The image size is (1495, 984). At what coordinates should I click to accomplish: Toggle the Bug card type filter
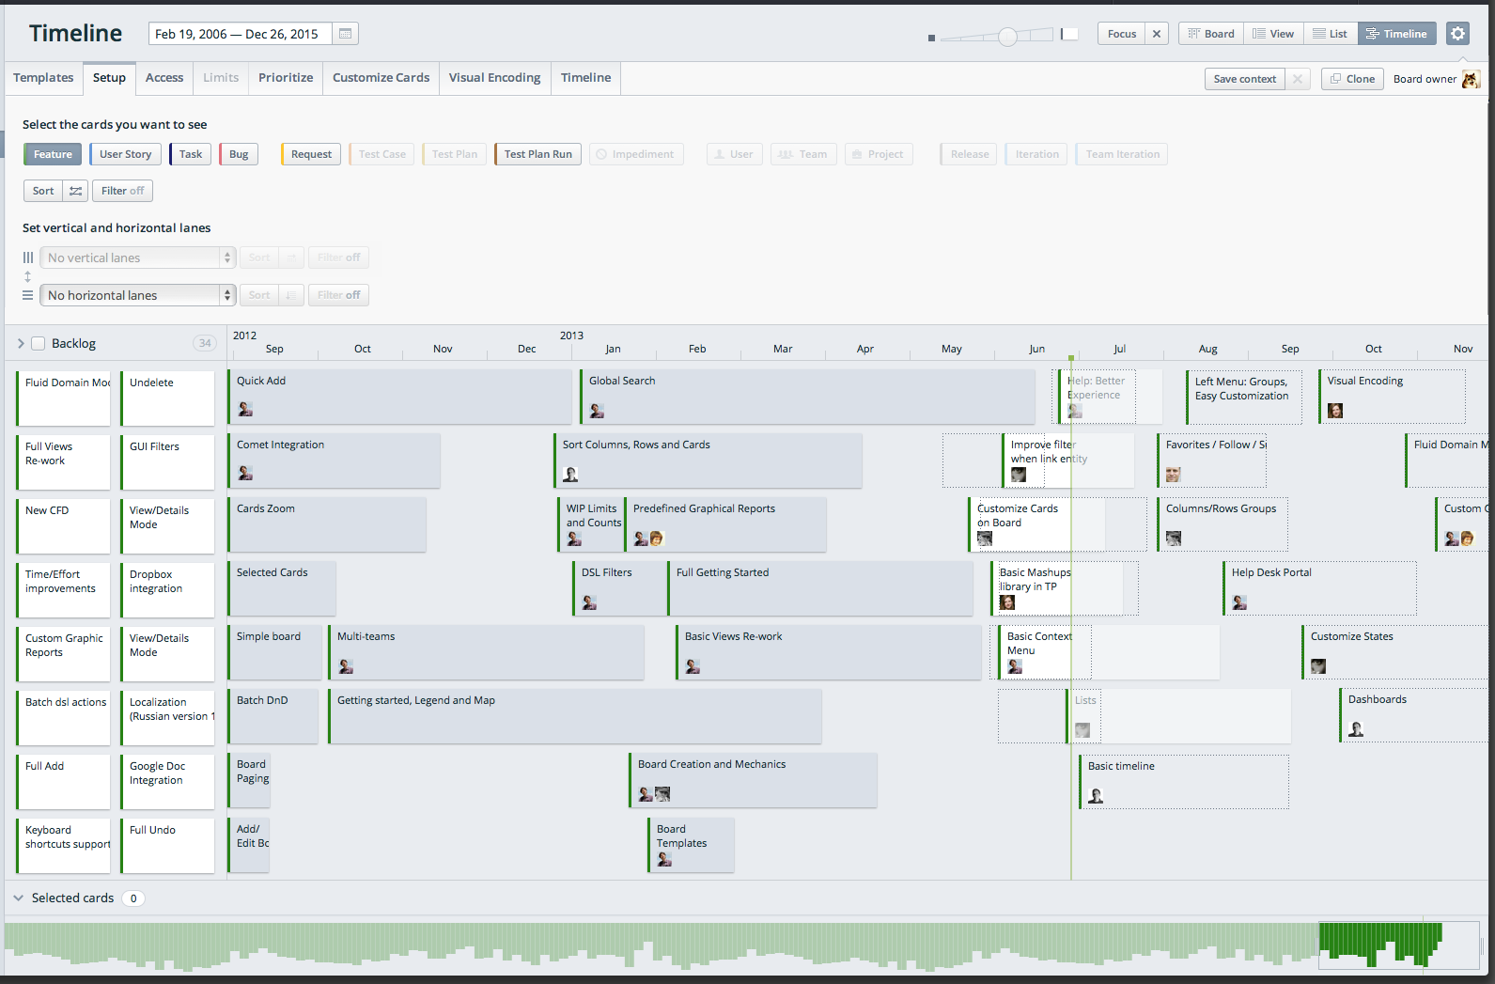click(x=239, y=154)
